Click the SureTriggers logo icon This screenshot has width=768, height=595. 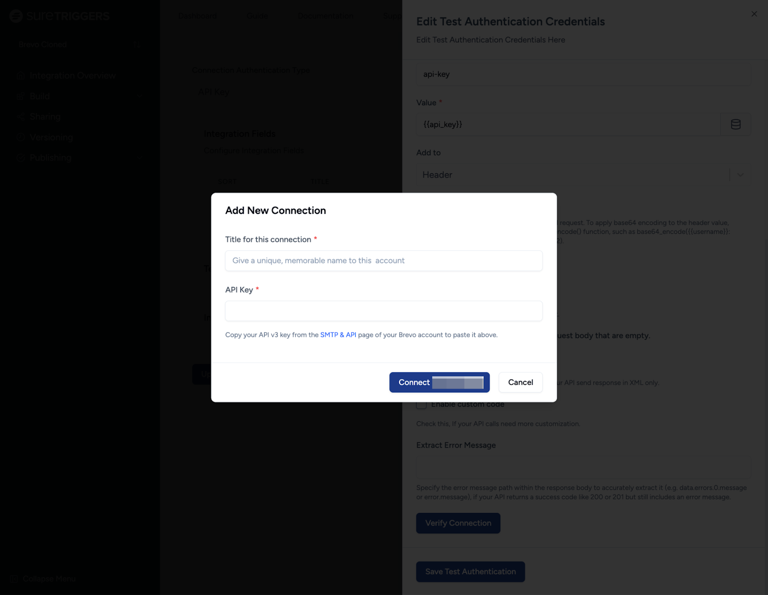click(x=16, y=16)
